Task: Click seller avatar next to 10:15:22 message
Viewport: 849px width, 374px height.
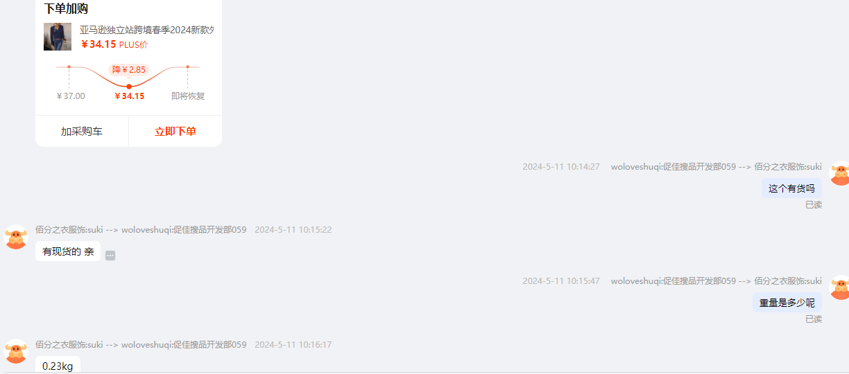Action: (15, 237)
